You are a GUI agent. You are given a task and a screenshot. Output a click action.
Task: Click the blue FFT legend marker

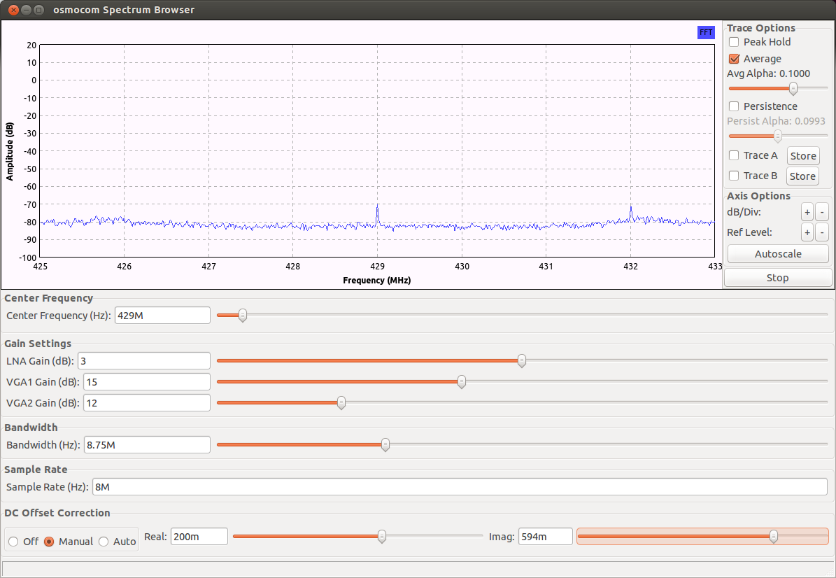pos(706,32)
